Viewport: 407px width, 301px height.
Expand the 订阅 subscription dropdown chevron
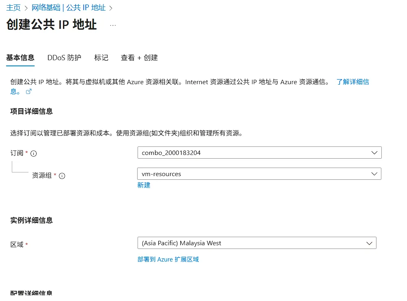374,153
